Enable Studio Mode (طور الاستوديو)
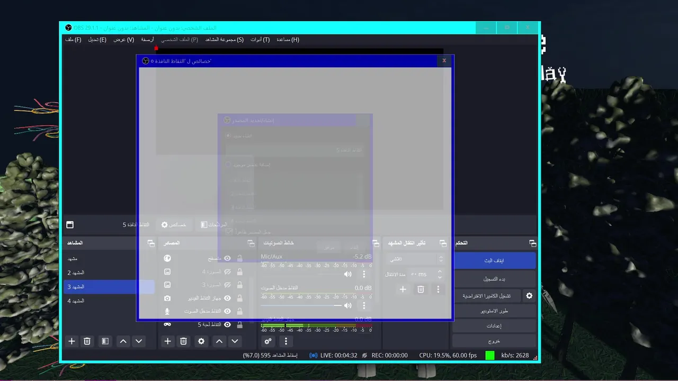Image resolution: width=678 pixels, height=381 pixels. point(495,311)
